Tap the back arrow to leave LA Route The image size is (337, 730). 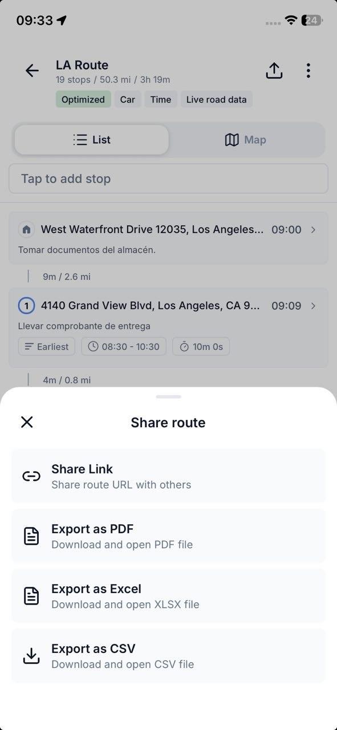(31, 71)
